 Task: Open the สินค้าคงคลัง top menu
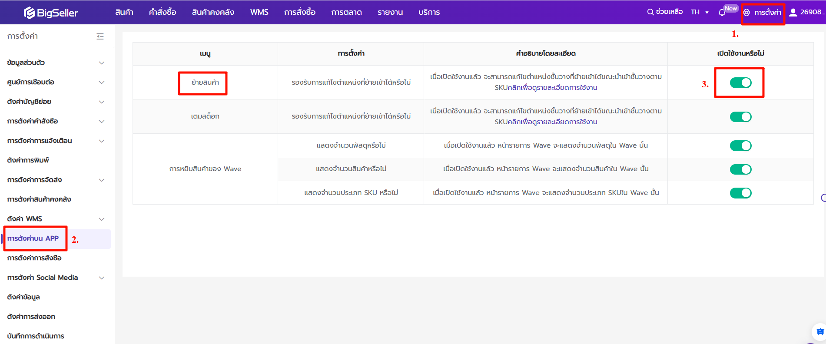coord(213,12)
